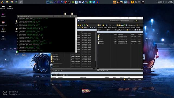174x98 pixels.
Task: Go to remote home directory icon
Action: [x=122, y=25]
